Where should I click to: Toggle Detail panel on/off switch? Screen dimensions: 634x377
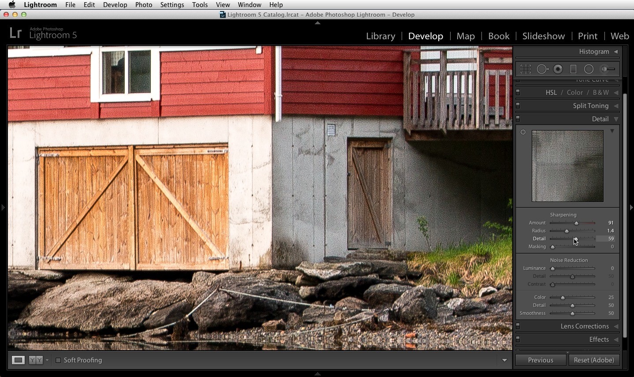pyautogui.click(x=518, y=119)
